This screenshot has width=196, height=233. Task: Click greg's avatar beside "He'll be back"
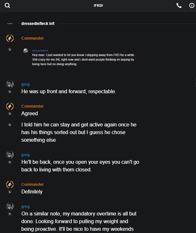coord(10,155)
